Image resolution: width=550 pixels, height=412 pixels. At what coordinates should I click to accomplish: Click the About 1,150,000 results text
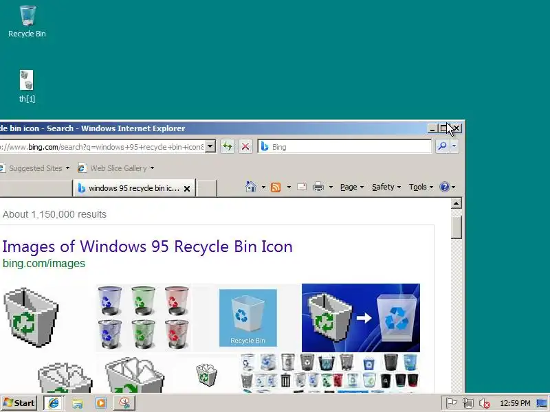[x=54, y=214]
